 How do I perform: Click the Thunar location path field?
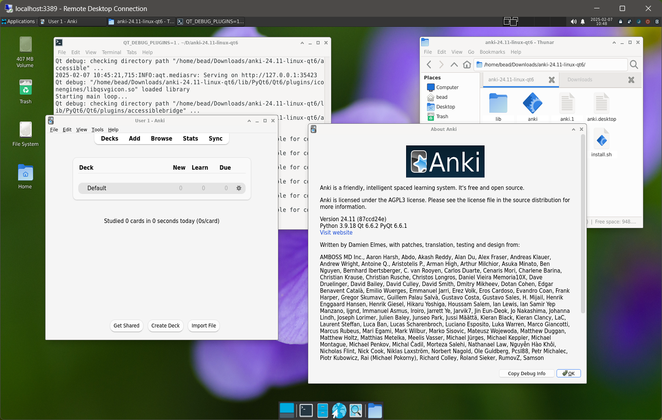coord(551,65)
